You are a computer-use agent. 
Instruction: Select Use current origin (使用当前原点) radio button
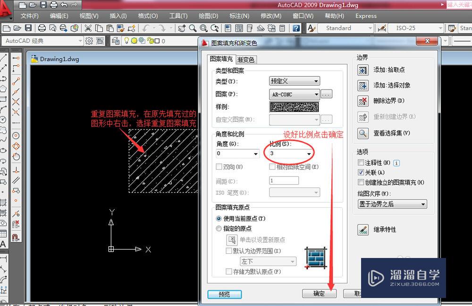tap(219, 218)
